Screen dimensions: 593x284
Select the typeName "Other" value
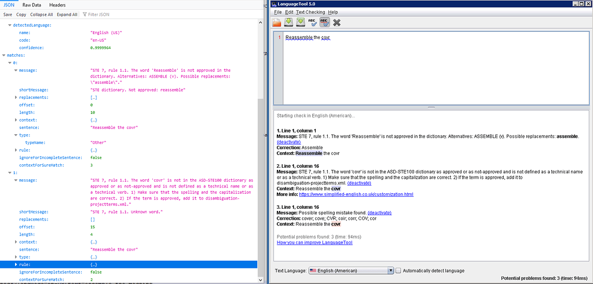(98, 142)
